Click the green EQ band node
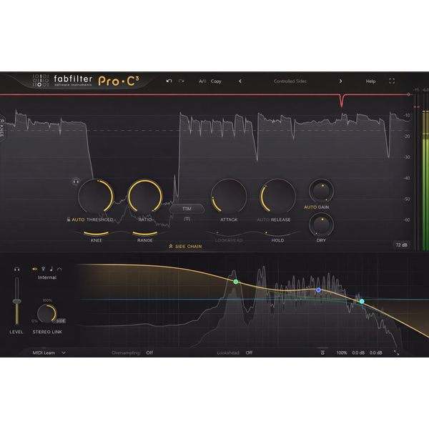The width and height of the screenshot is (429, 429). coord(236,282)
